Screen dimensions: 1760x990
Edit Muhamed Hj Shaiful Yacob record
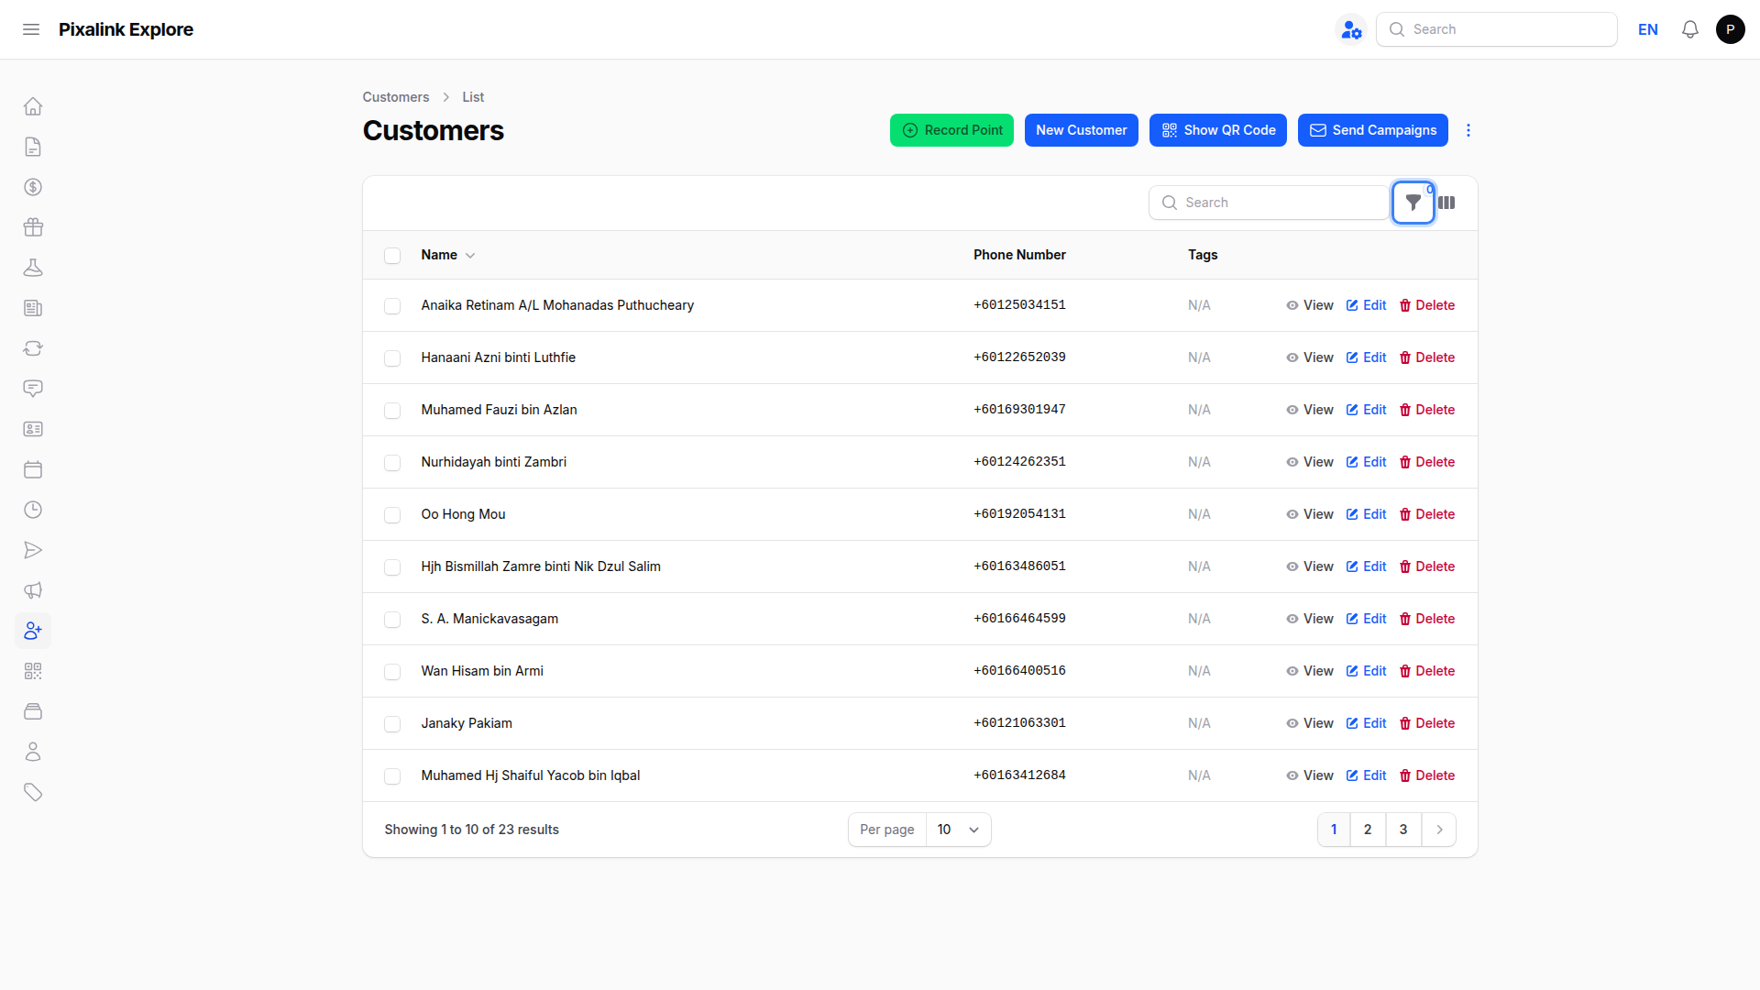1366,775
